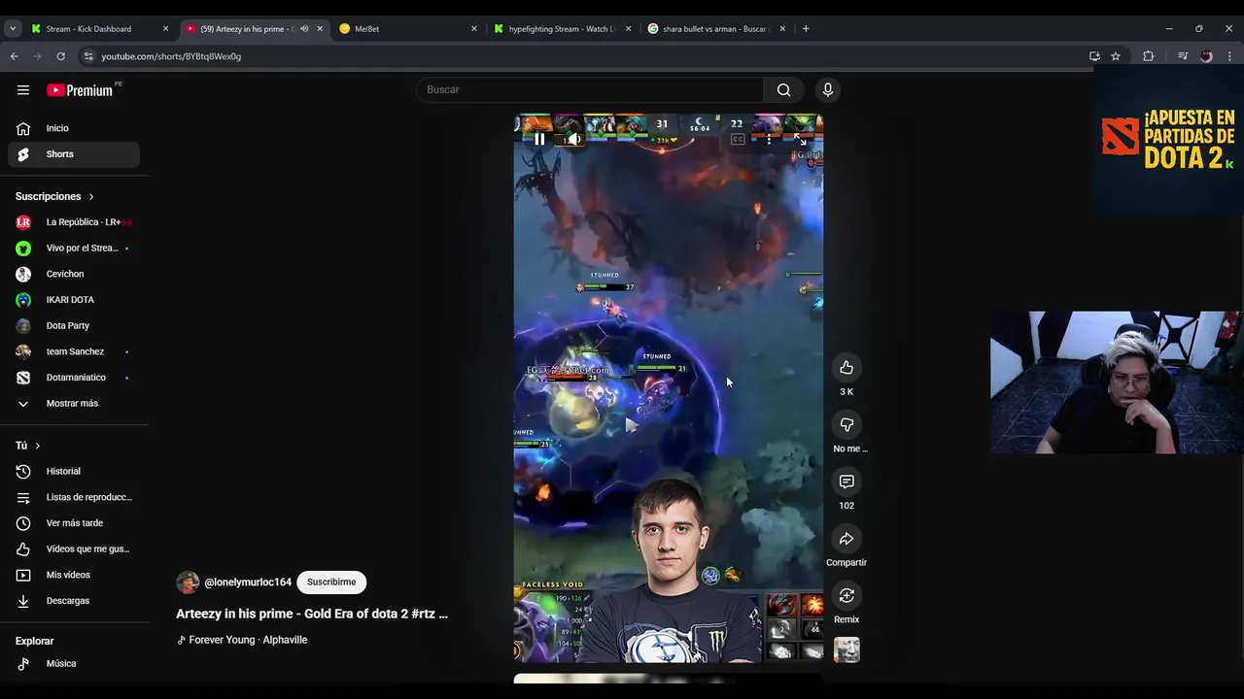Open the comments panel with 102 comments
The width and height of the screenshot is (1244, 699).
click(x=847, y=482)
